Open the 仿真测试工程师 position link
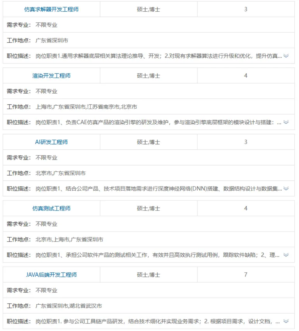 tap(51, 208)
